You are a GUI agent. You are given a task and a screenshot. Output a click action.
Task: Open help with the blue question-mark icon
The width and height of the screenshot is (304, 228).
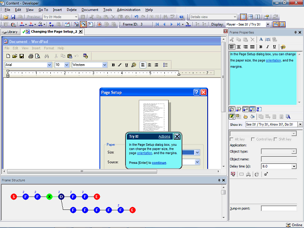coord(181,17)
